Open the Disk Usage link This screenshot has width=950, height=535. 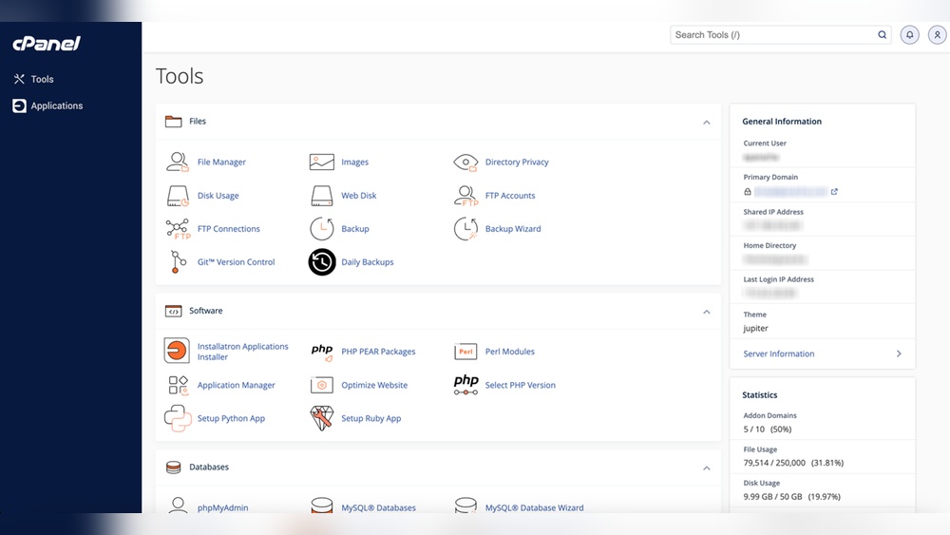pyautogui.click(x=218, y=196)
